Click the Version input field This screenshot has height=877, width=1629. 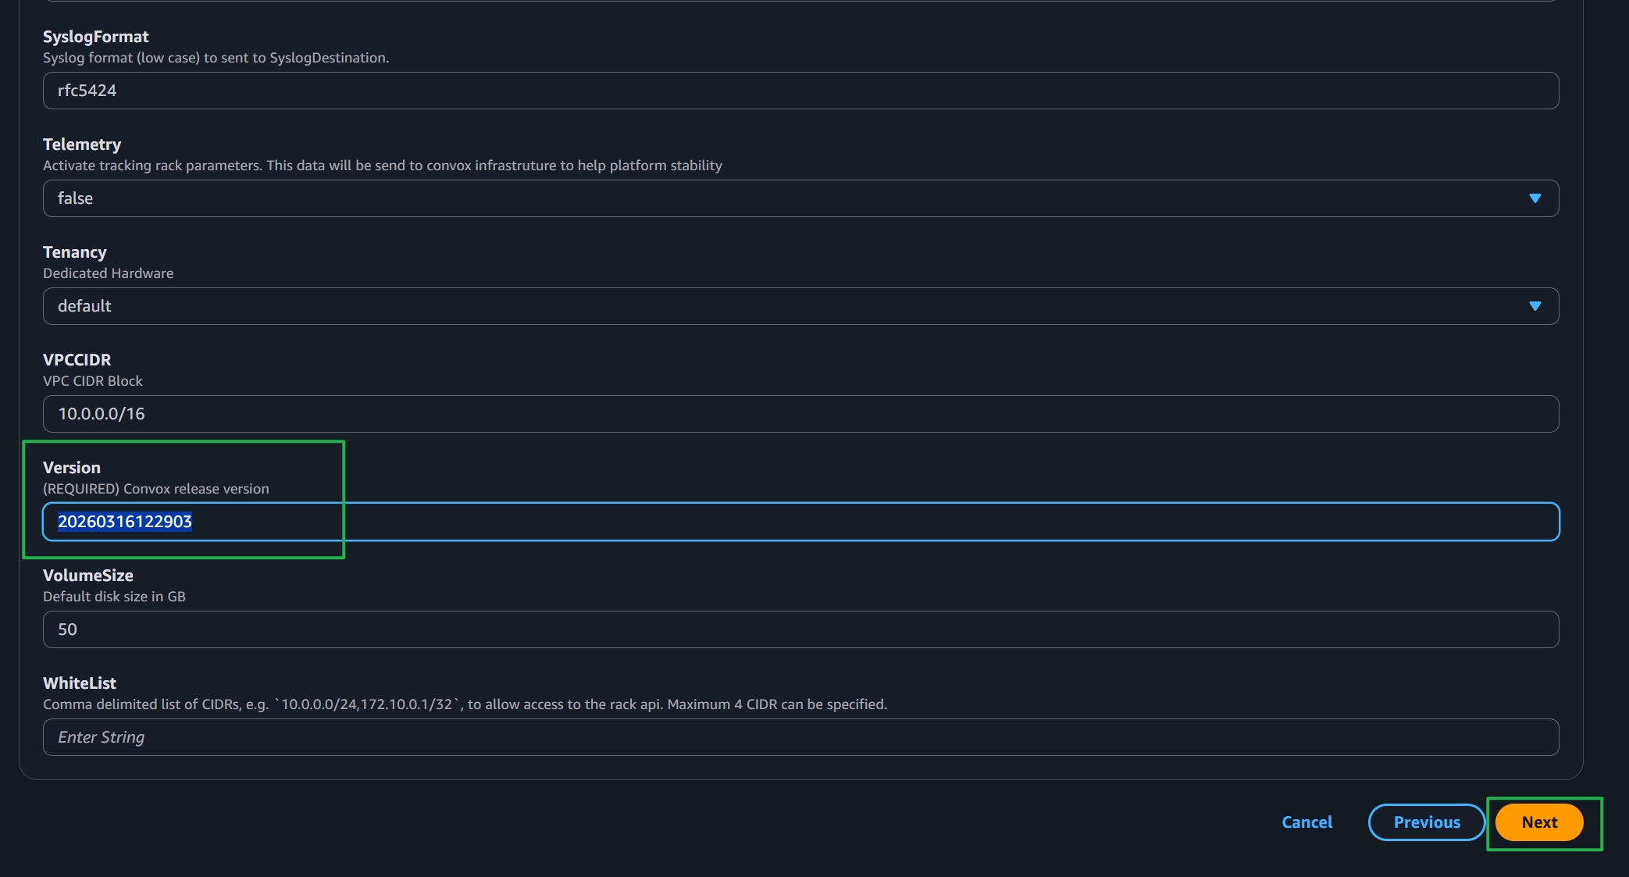[x=800, y=522]
